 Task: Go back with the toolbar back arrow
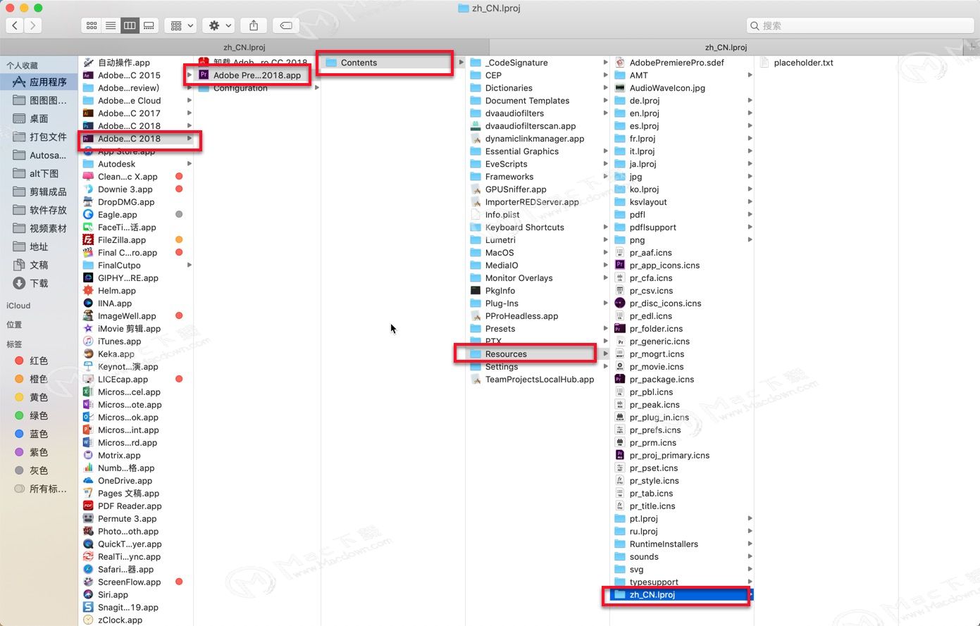pyautogui.click(x=15, y=25)
